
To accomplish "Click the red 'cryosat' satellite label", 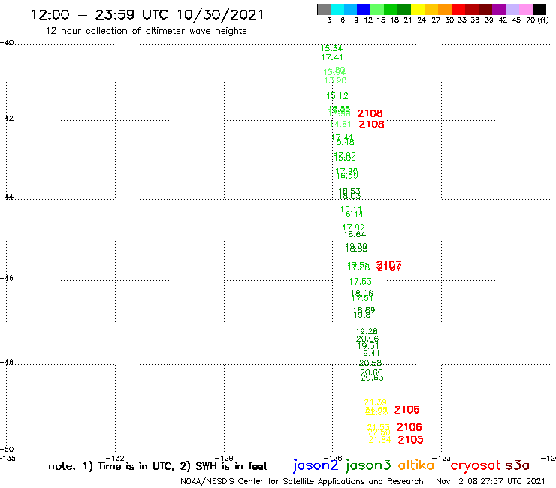I will (x=476, y=465).
